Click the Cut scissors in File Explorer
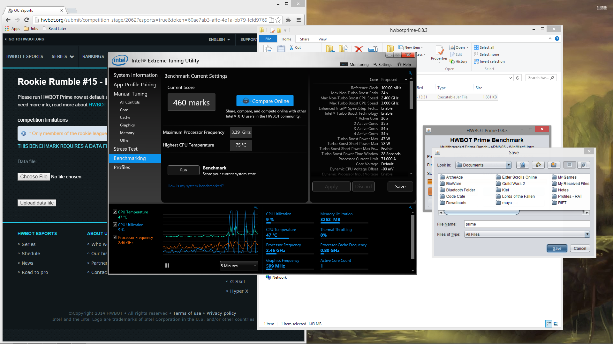 pyautogui.click(x=295, y=47)
